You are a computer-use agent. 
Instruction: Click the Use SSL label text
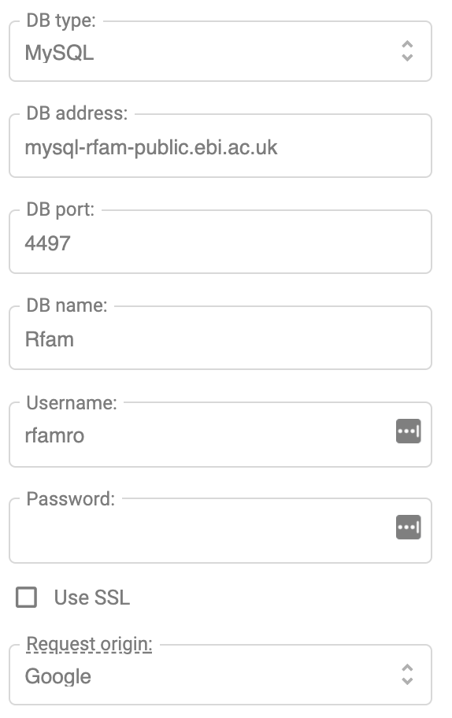click(91, 598)
